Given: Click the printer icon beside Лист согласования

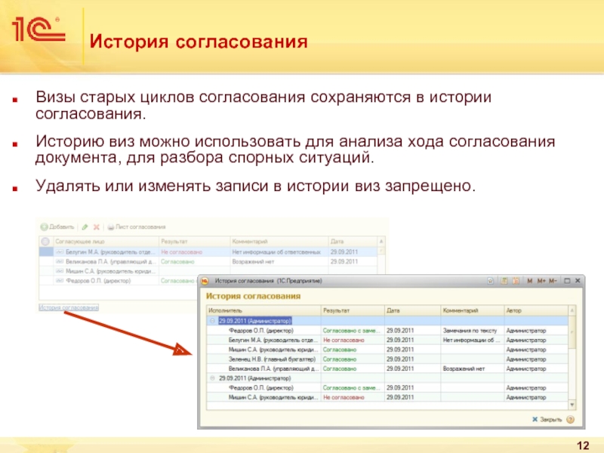Looking at the screenshot, I should point(110,227).
